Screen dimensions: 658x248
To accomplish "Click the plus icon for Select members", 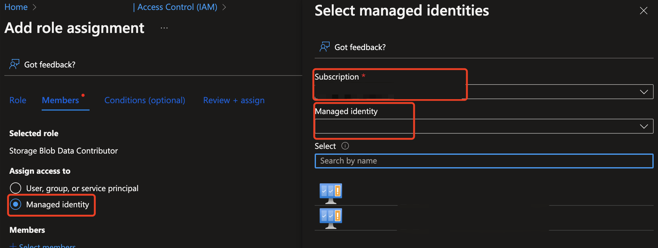I will [x=13, y=245].
